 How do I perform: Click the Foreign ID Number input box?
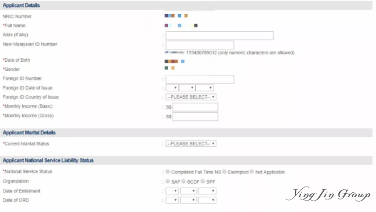(x=200, y=79)
